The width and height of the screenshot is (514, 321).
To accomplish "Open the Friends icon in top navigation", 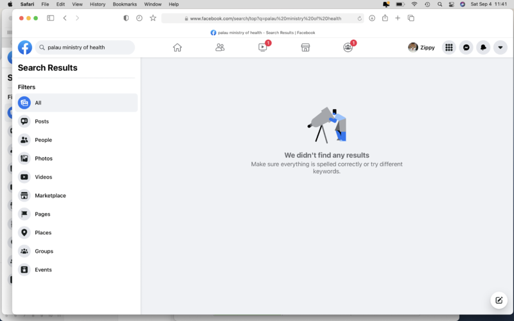I will click(x=220, y=48).
